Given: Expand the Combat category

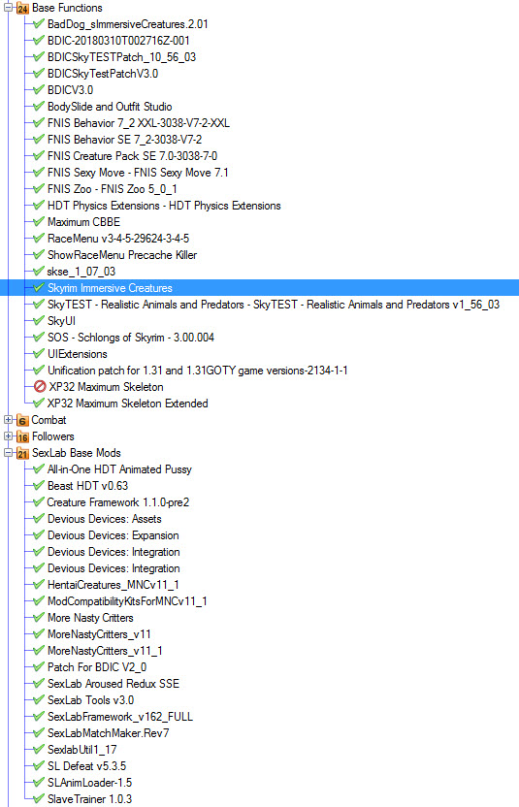Looking at the screenshot, I should tap(8, 420).
